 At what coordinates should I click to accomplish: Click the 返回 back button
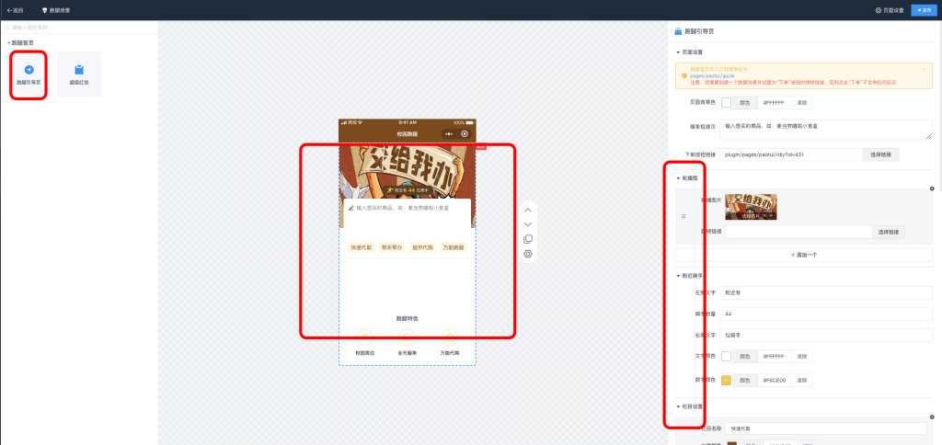click(15, 10)
